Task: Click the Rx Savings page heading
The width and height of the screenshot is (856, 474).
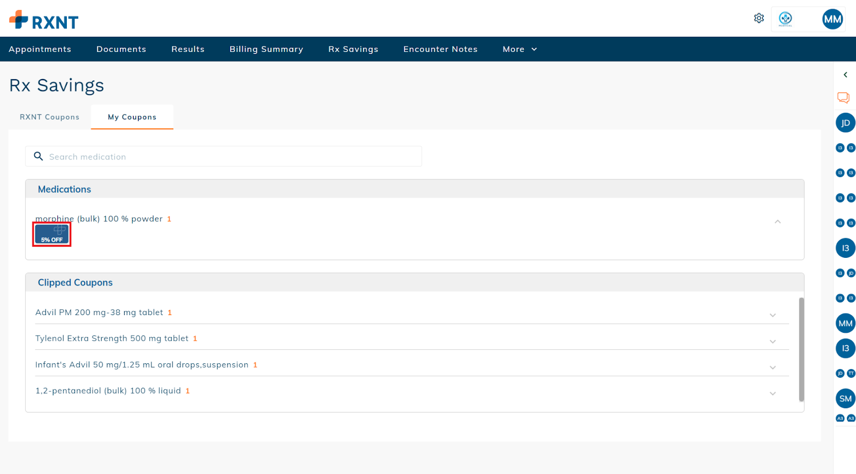Action: (57, 85)
